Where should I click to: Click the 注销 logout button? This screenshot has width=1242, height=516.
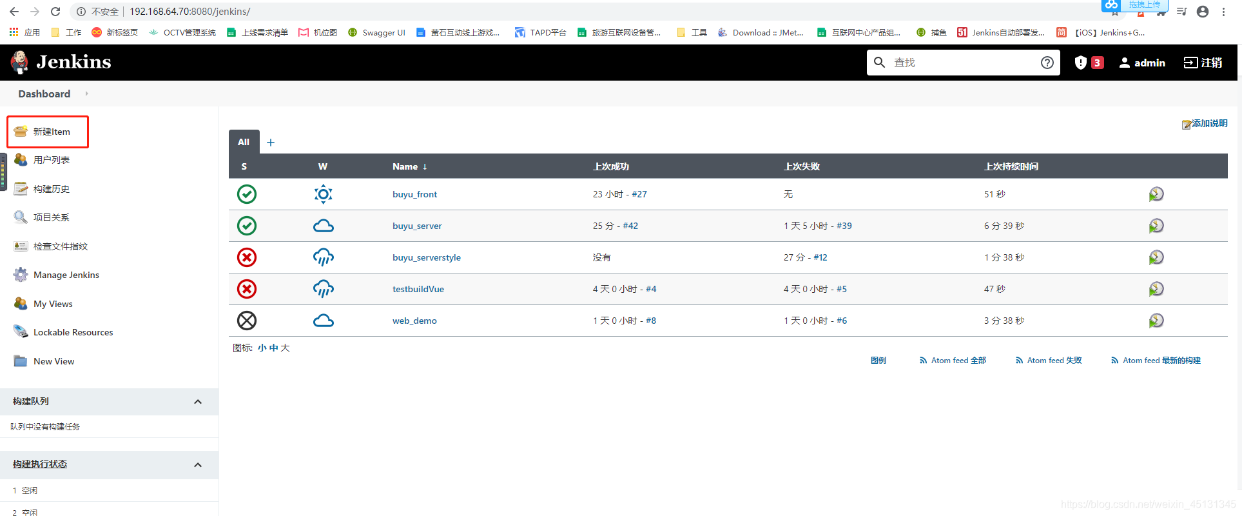(1203, 63)
